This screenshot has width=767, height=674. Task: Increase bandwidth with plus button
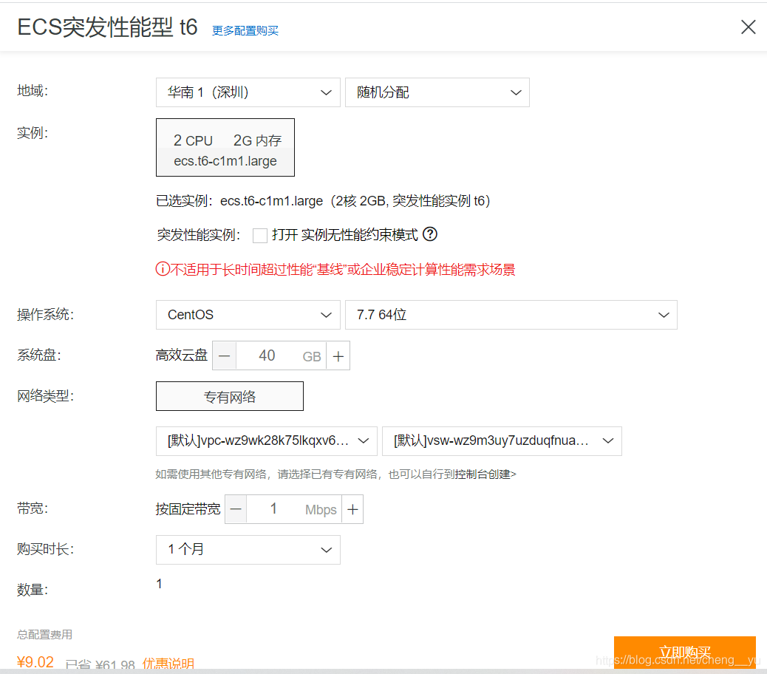click(x=352, y=509)
